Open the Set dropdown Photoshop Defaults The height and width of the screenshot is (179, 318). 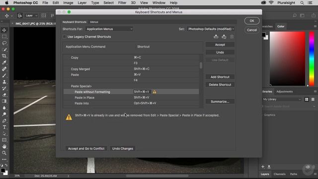[211, 29]
